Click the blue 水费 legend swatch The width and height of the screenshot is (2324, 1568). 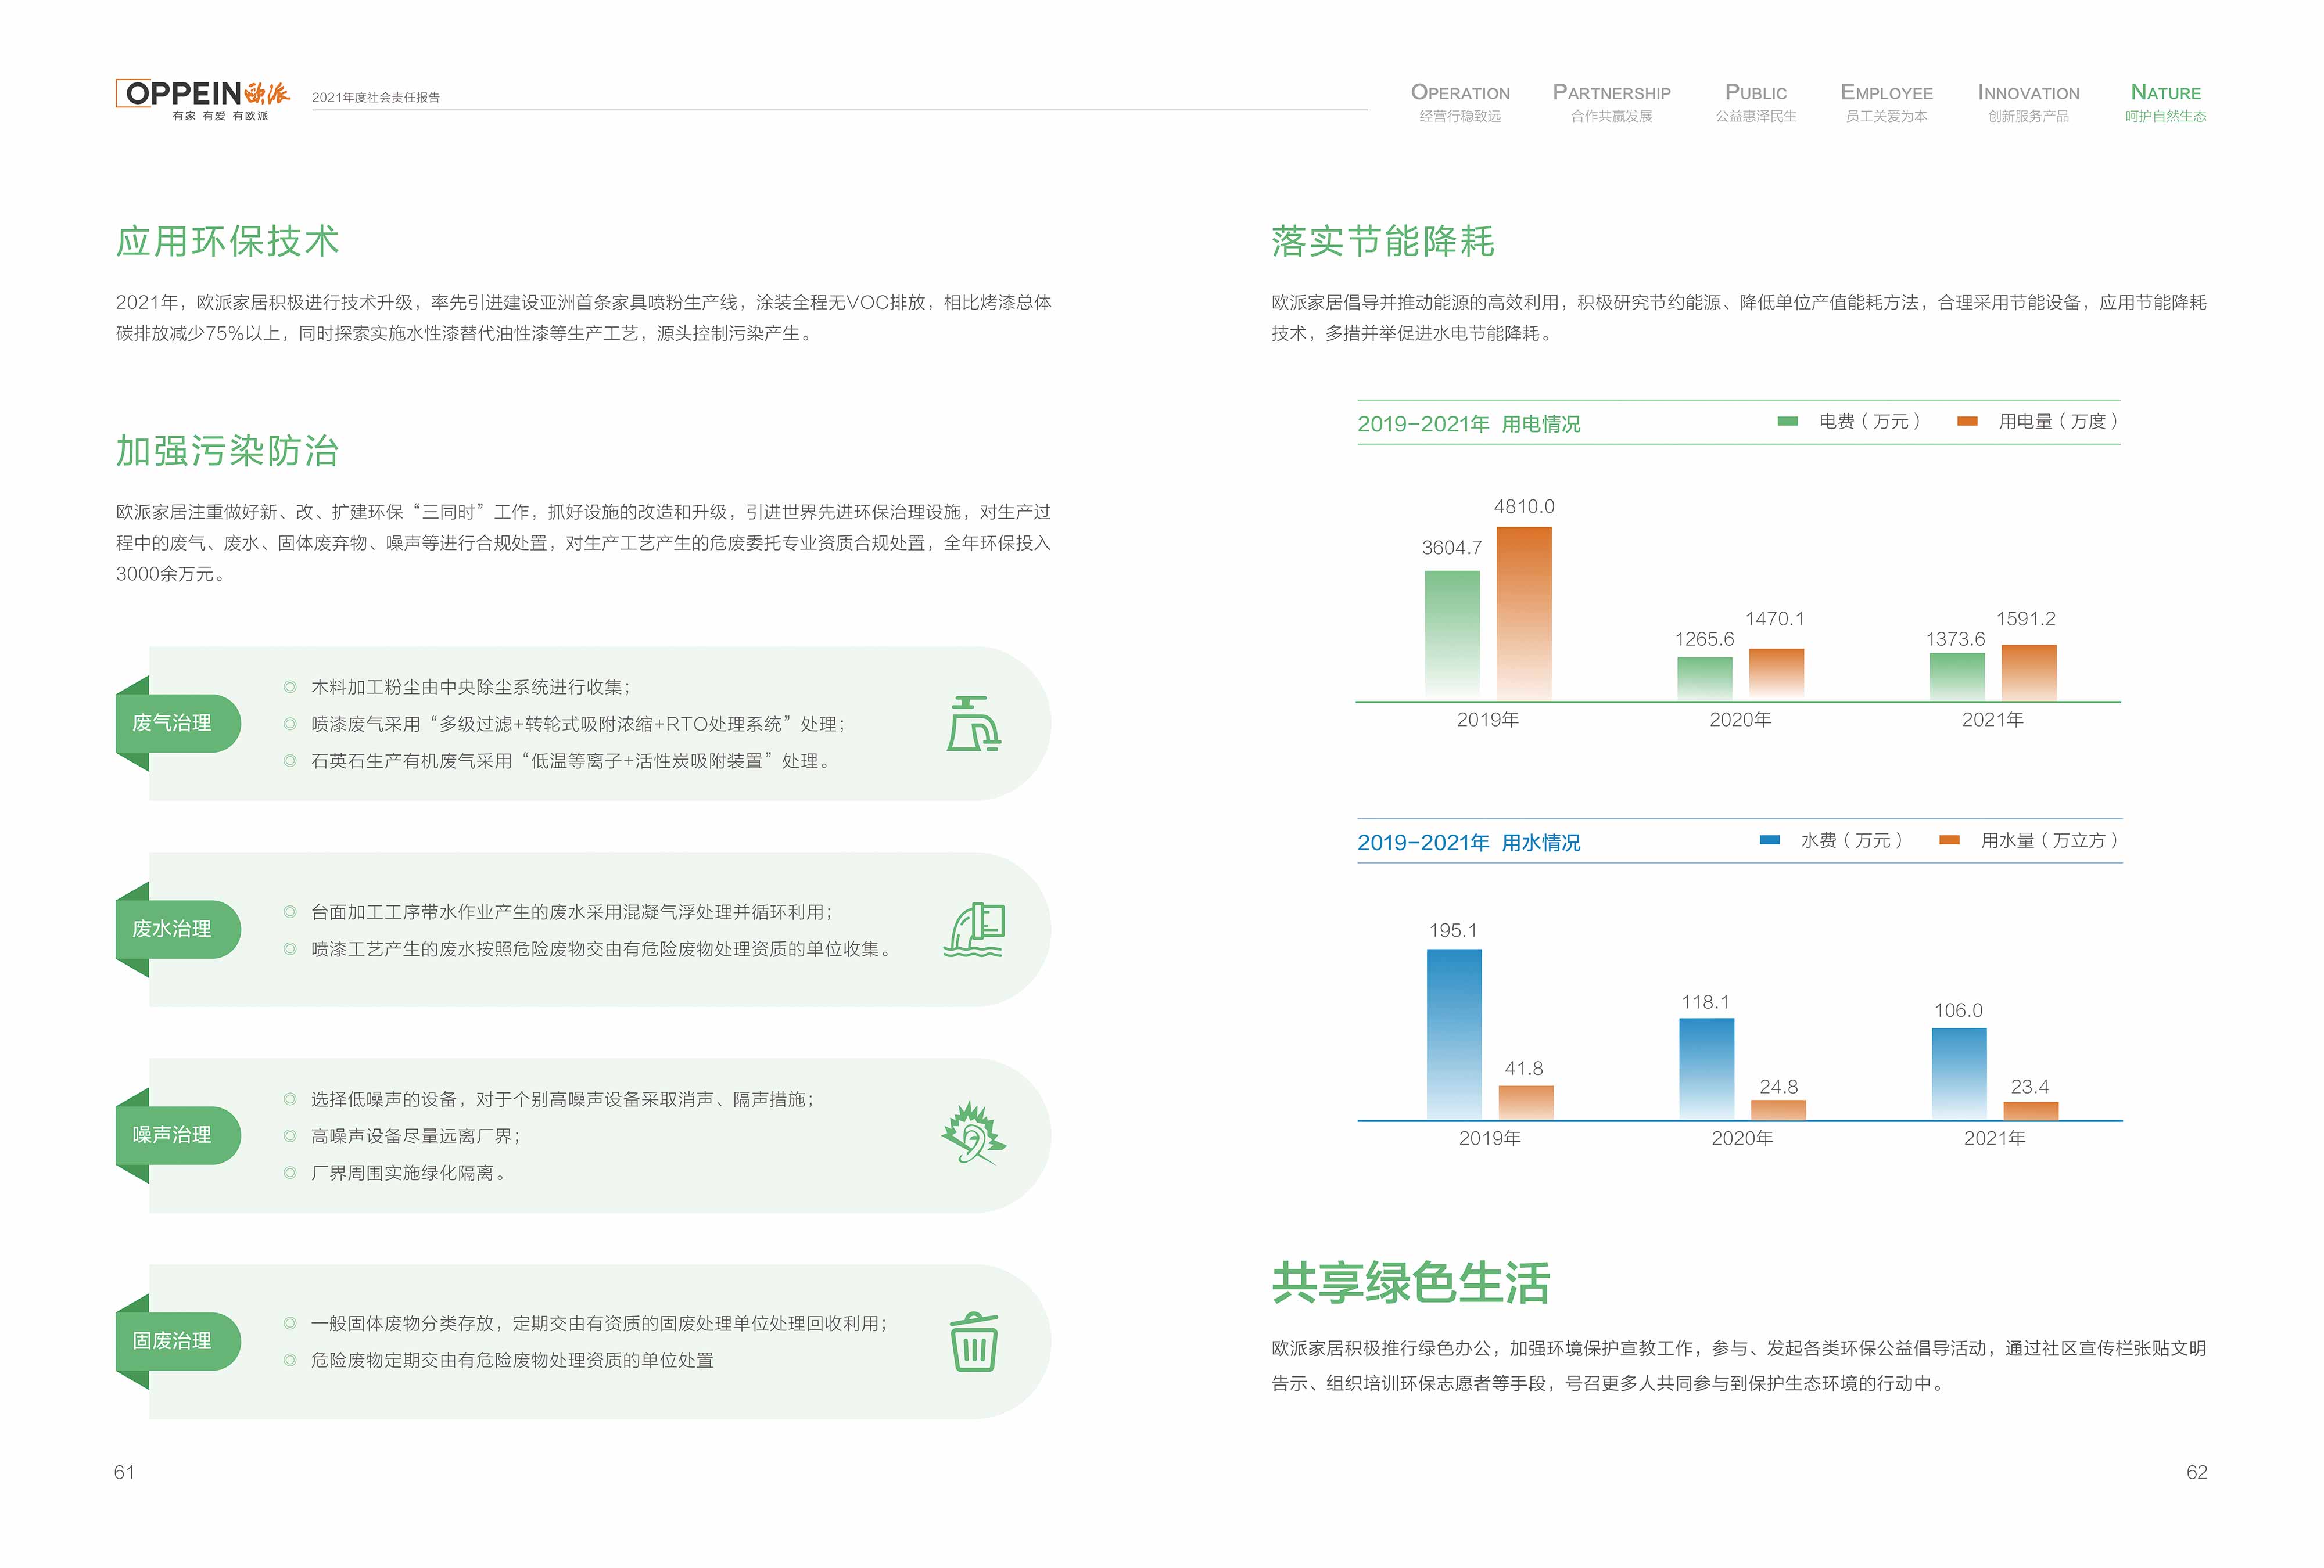click(1769, 840)
